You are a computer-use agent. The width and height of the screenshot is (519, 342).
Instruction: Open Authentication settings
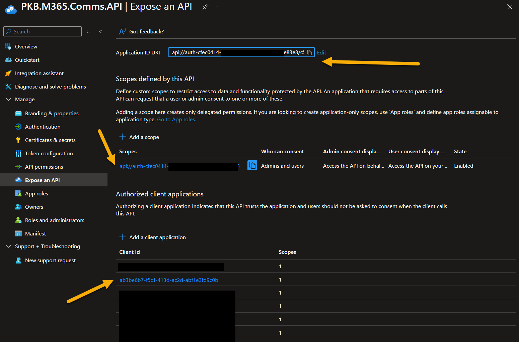click(x=42, y=127)
